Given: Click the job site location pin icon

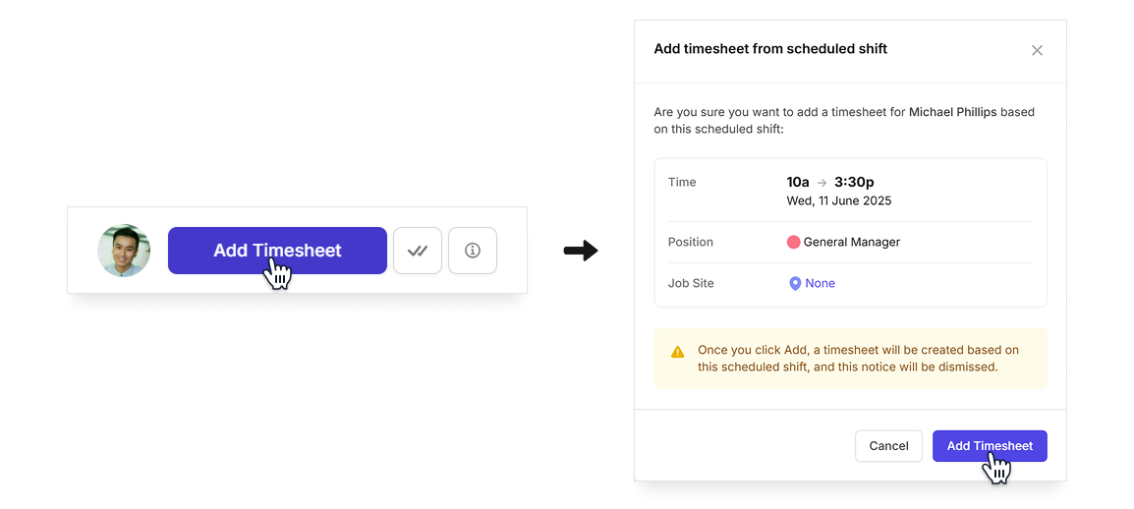Looking at the screenshot, I should point(795,283).
